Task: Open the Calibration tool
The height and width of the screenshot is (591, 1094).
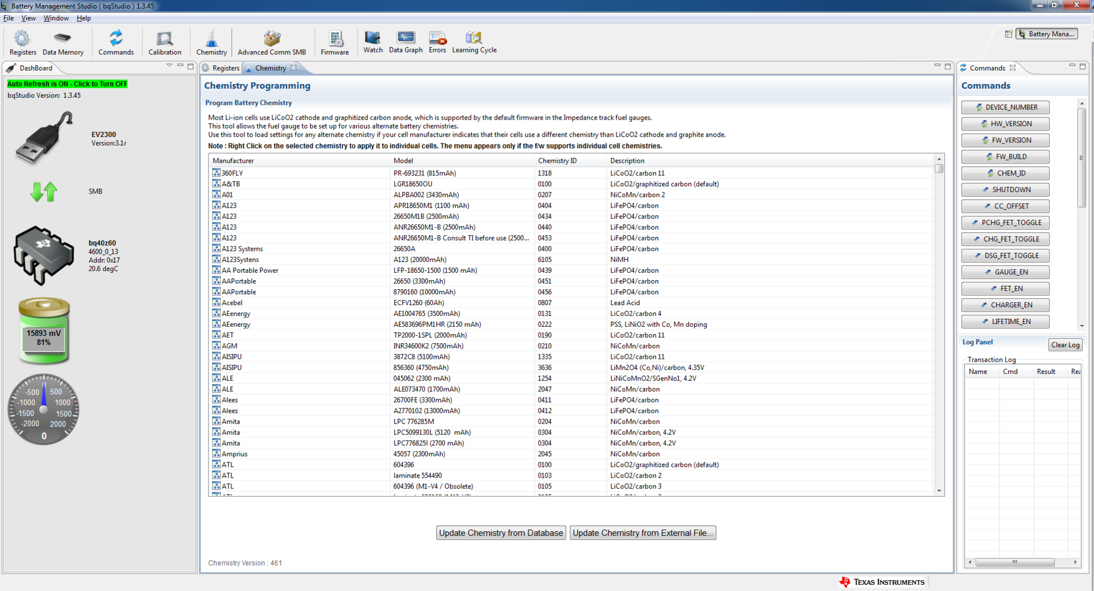Action: coord(165,43)
